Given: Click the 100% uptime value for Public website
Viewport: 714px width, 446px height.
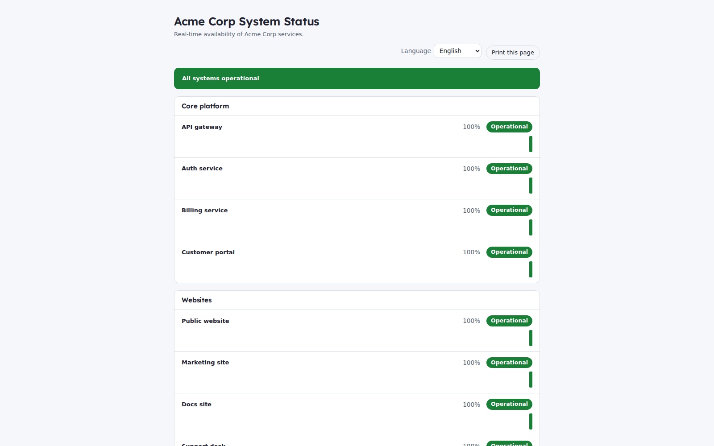Looking at the screenshot, I should (471, 321).
